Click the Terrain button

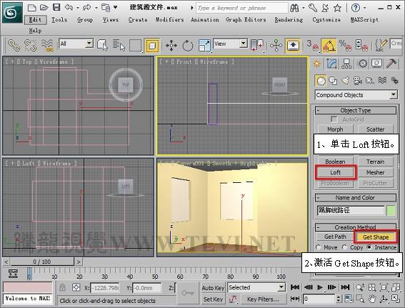click(376, 162)
